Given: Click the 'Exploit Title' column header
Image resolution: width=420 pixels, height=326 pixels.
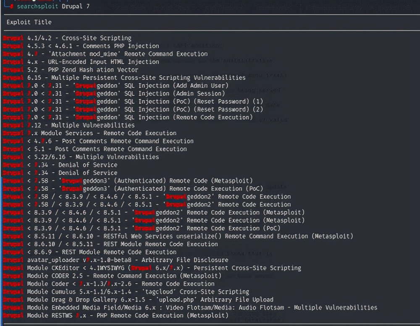Looking at the screenshot, I should click(29, 22).
